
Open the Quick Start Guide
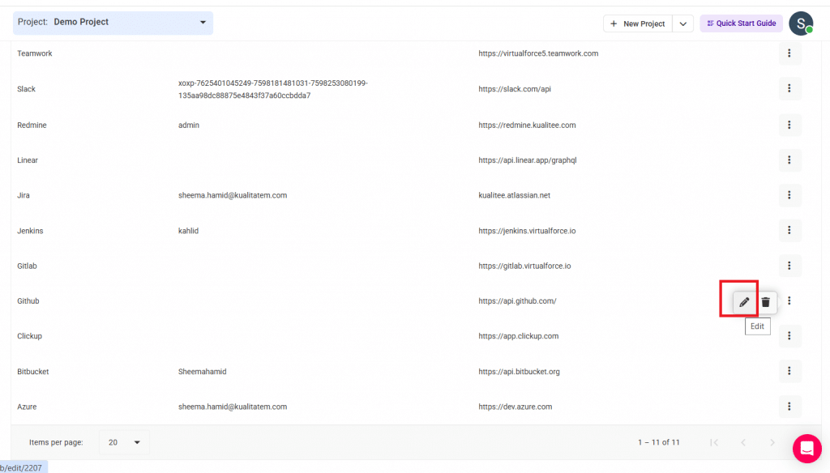741,23
